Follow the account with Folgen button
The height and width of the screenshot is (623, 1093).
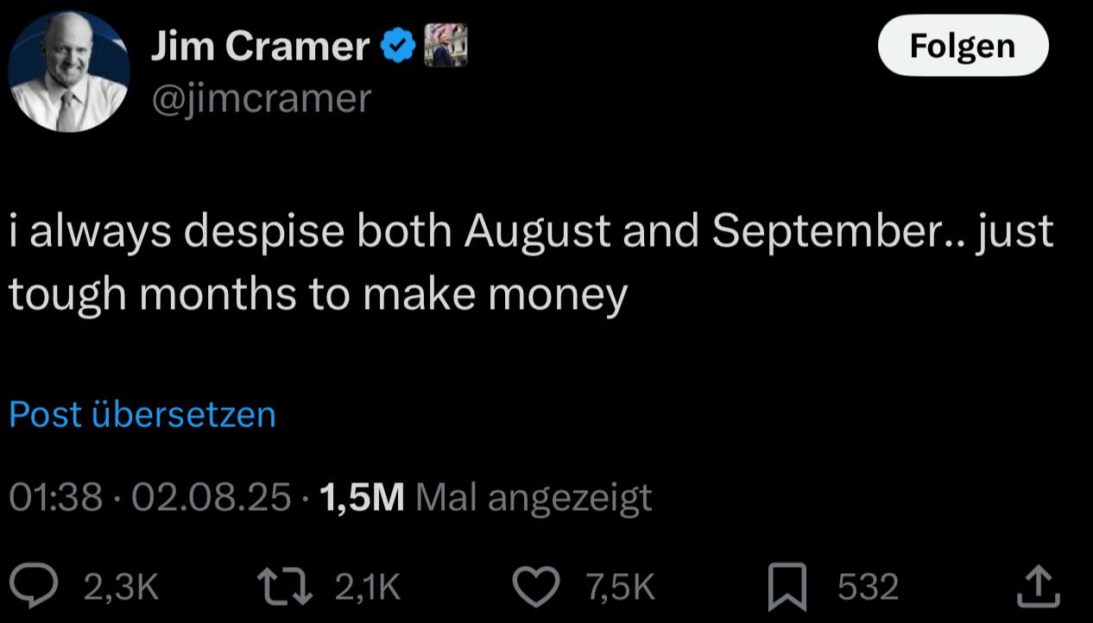click(963, 46)
